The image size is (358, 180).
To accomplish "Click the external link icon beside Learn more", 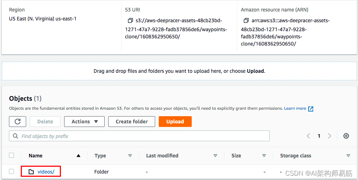I will (x=311, y=109).
